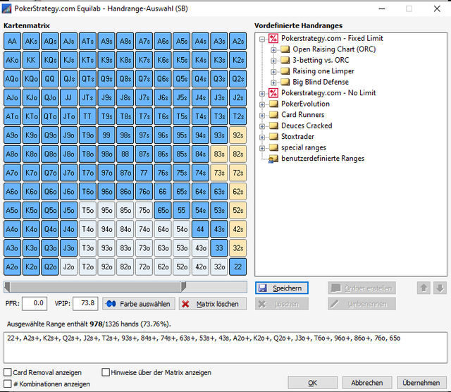Expand the Card Runners node
The image size is (451, 392).
(x=262, y=116)
